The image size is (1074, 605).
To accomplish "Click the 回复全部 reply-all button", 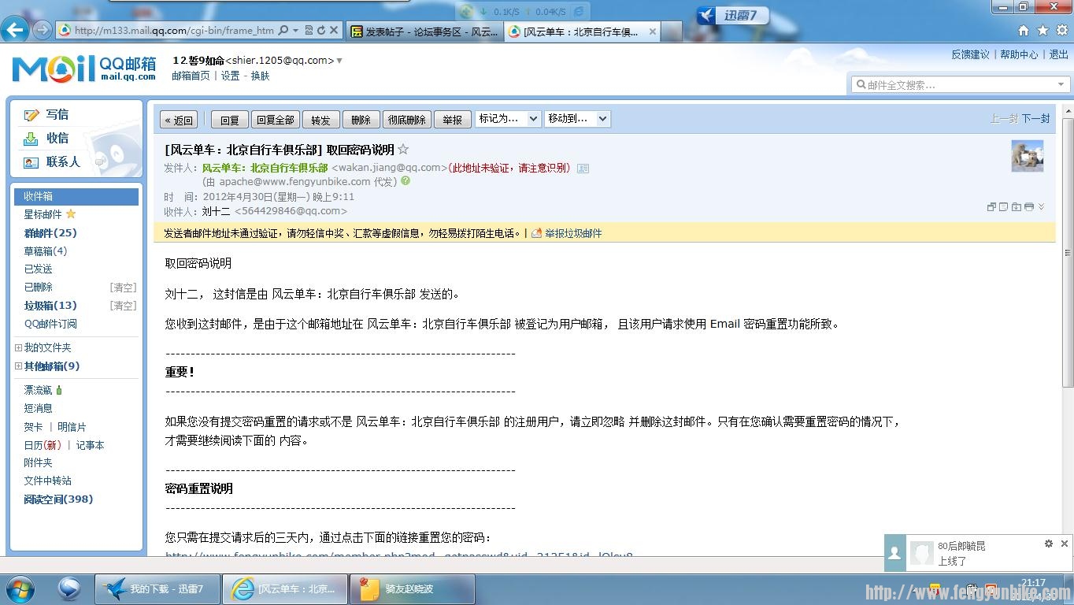I will 275,119.
